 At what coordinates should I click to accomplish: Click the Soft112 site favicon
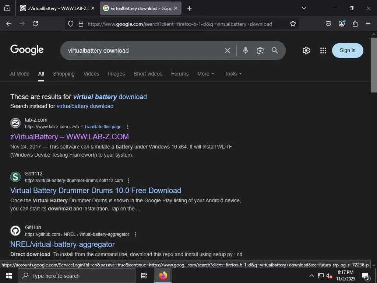pyautogui.click(x=15, y=177)
